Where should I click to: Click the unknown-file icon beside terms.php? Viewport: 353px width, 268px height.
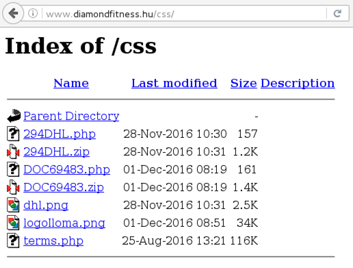tap(13, 241)
